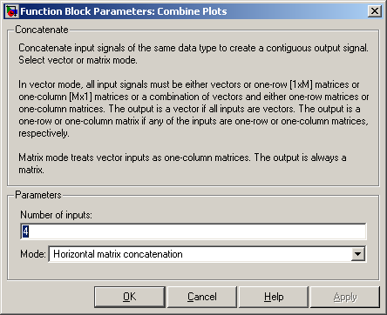This screenshot has height=315, width=387.
Task: Open the Mode combo box
Action: (x=207, y=254)
